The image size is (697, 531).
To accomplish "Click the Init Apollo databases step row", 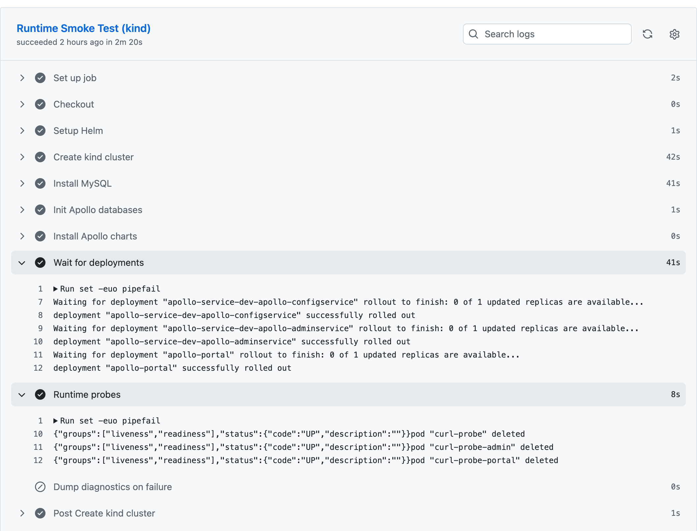I will [x=98, y=210].
